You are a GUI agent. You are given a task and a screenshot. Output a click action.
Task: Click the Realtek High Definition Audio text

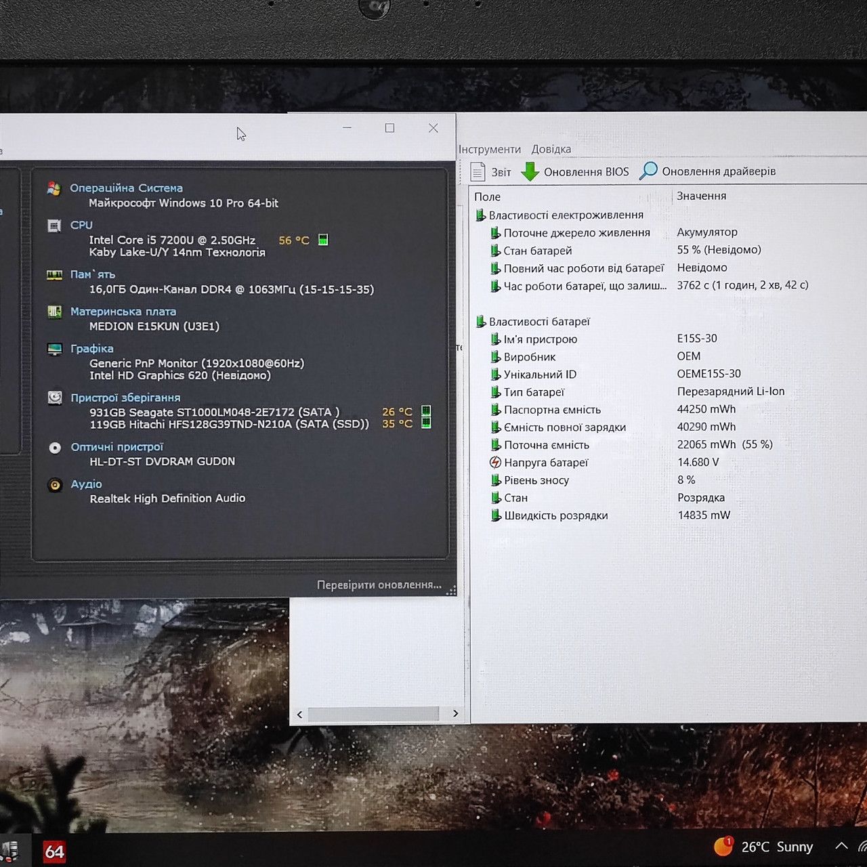click(x=168, y=498)
